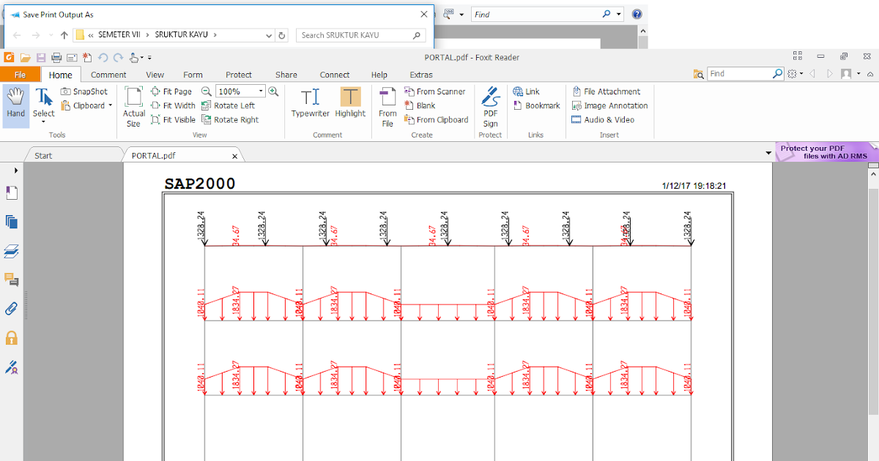This screenshot has width=879, height=461.
Task: Create a Blank PDF
Action: (x=420, y=105)
